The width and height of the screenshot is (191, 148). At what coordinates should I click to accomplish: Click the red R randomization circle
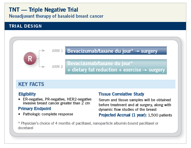[30, 58]
